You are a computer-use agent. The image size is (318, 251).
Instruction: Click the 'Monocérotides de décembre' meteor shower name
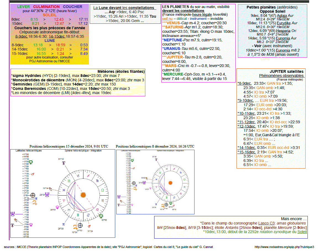click(x=38, y=80)
